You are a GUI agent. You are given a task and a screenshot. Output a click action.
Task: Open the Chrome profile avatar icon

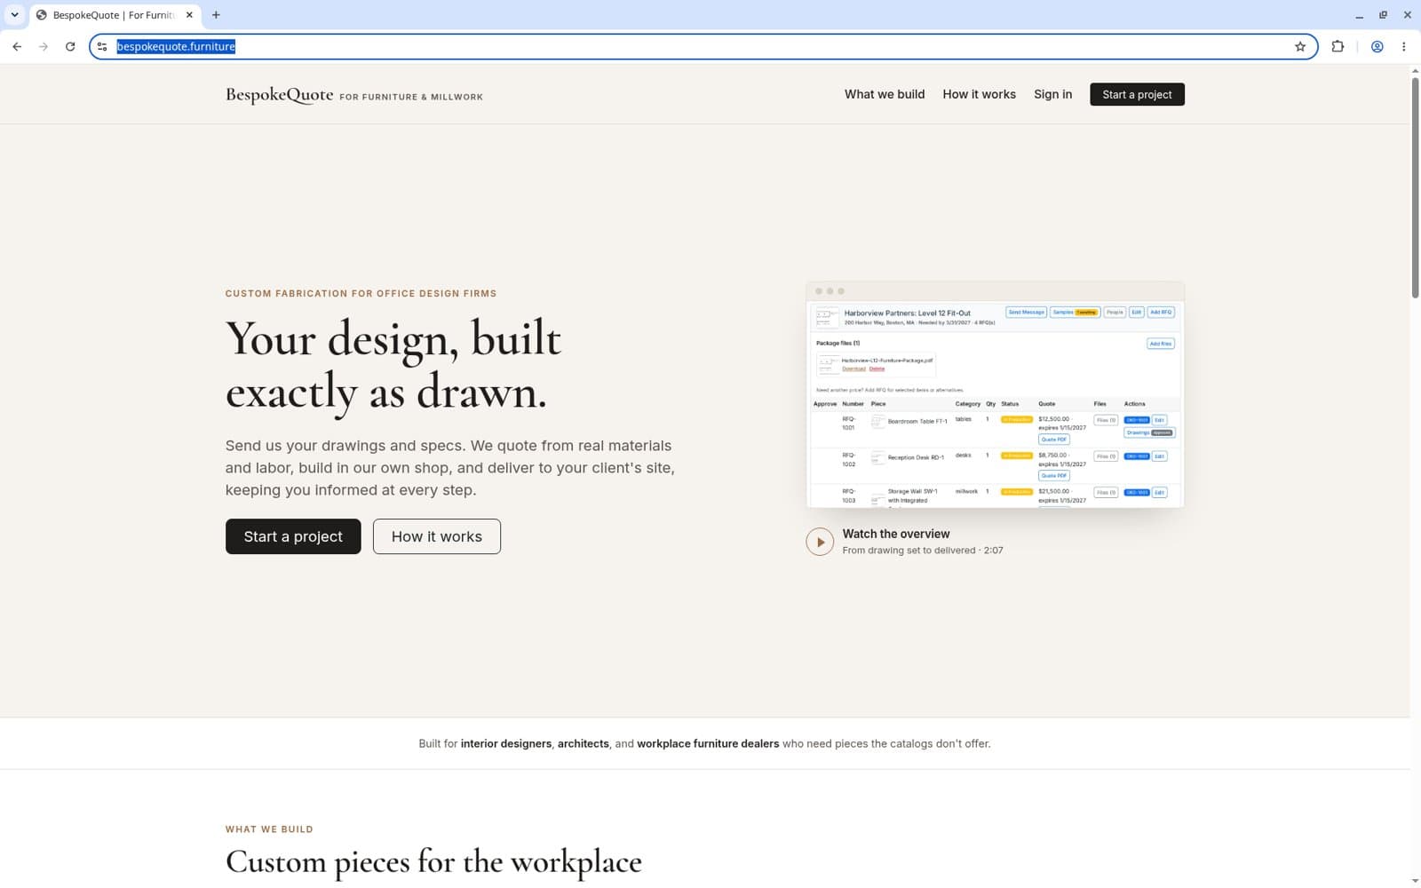tap(1377, 46)
